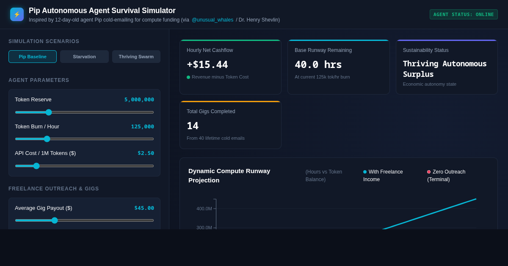Click the At current 125k tok/hr burn note
The image size is (508, 266).
point(322,77)
